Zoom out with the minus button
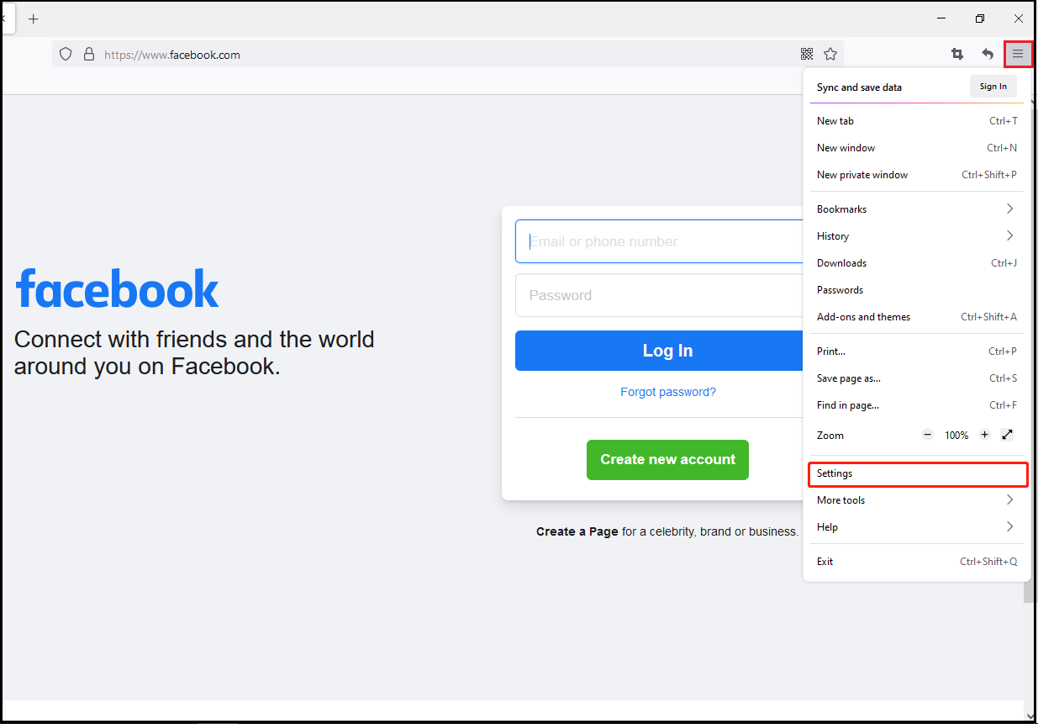Screen dimensions: 1038x724 [928, 435]
